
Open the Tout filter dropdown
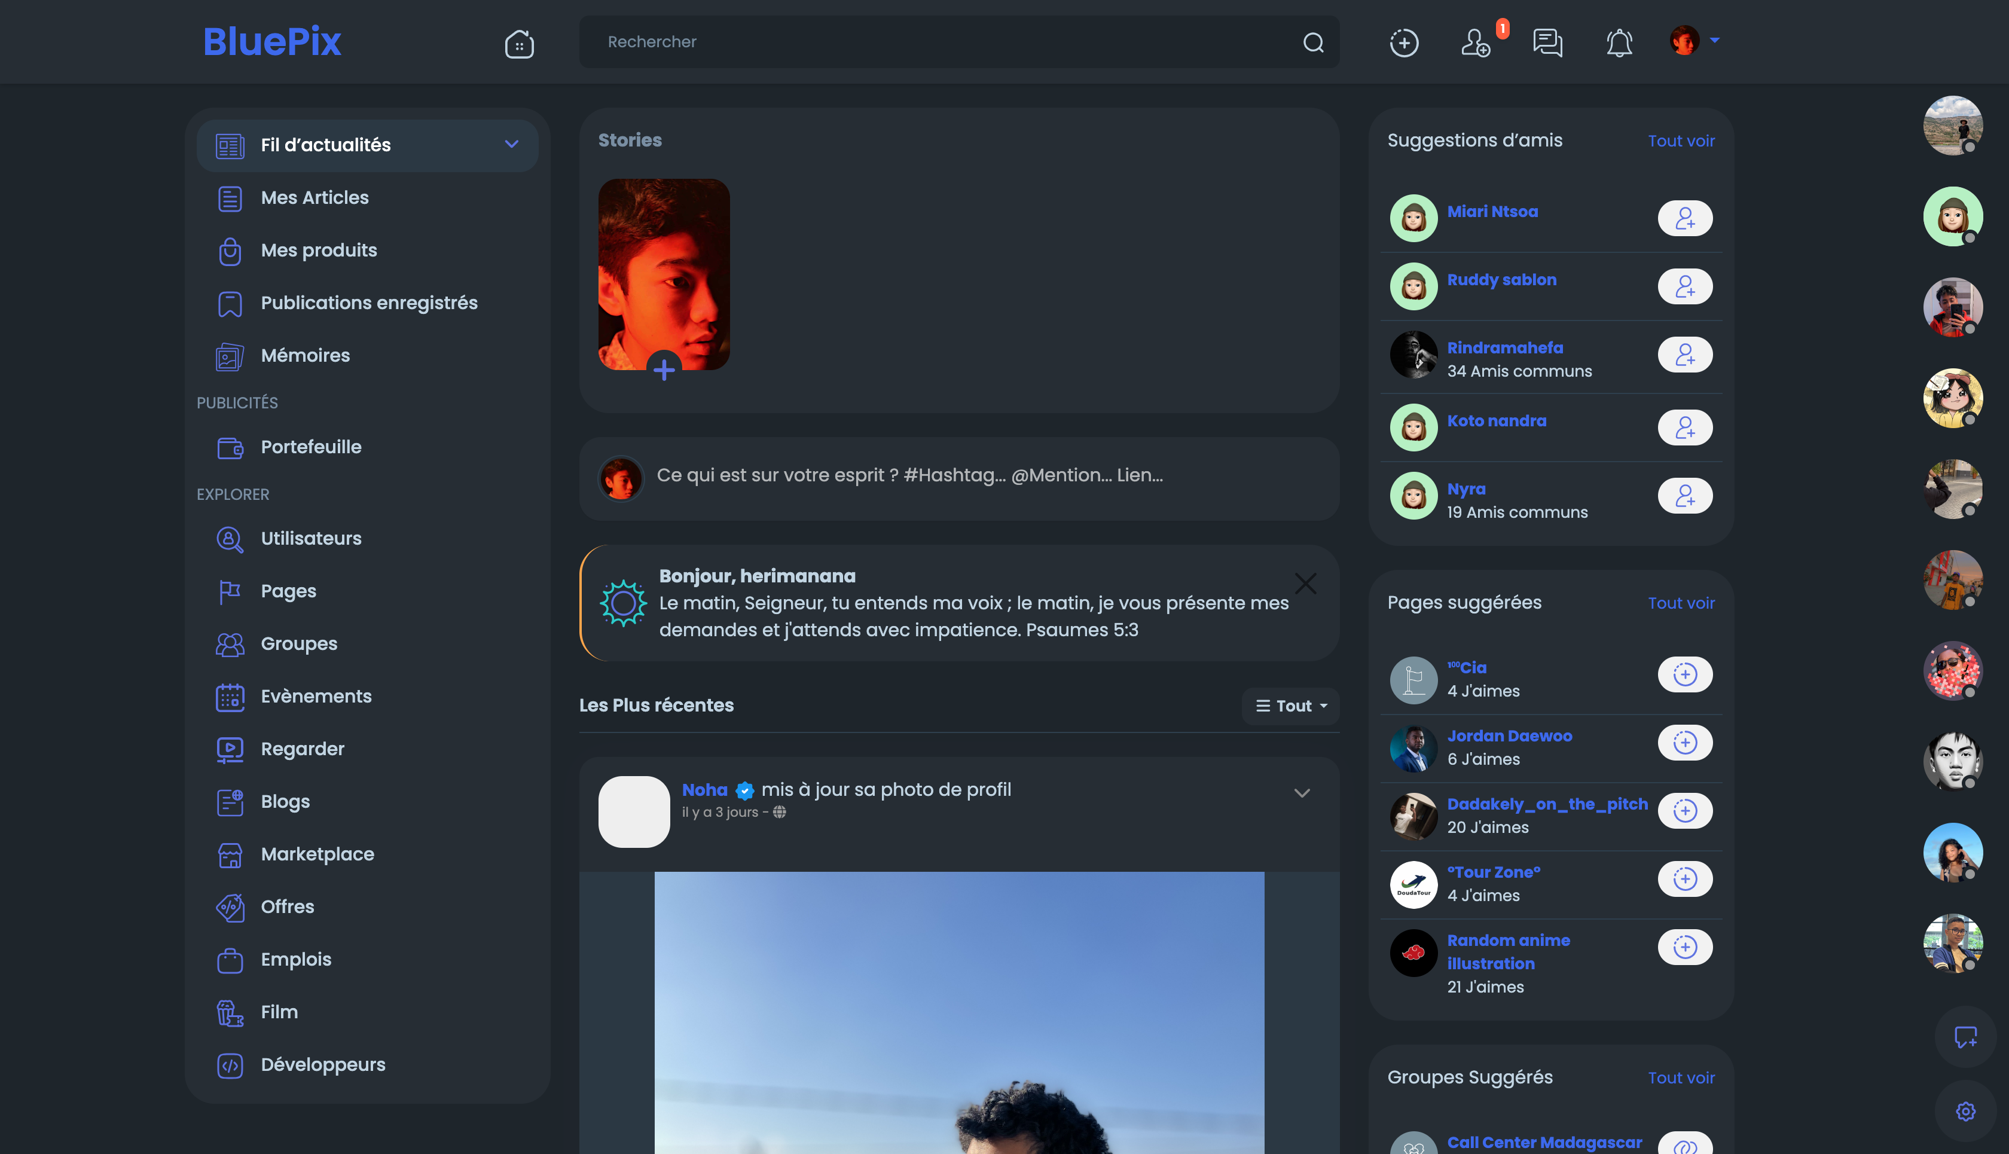pos(1291,706)
